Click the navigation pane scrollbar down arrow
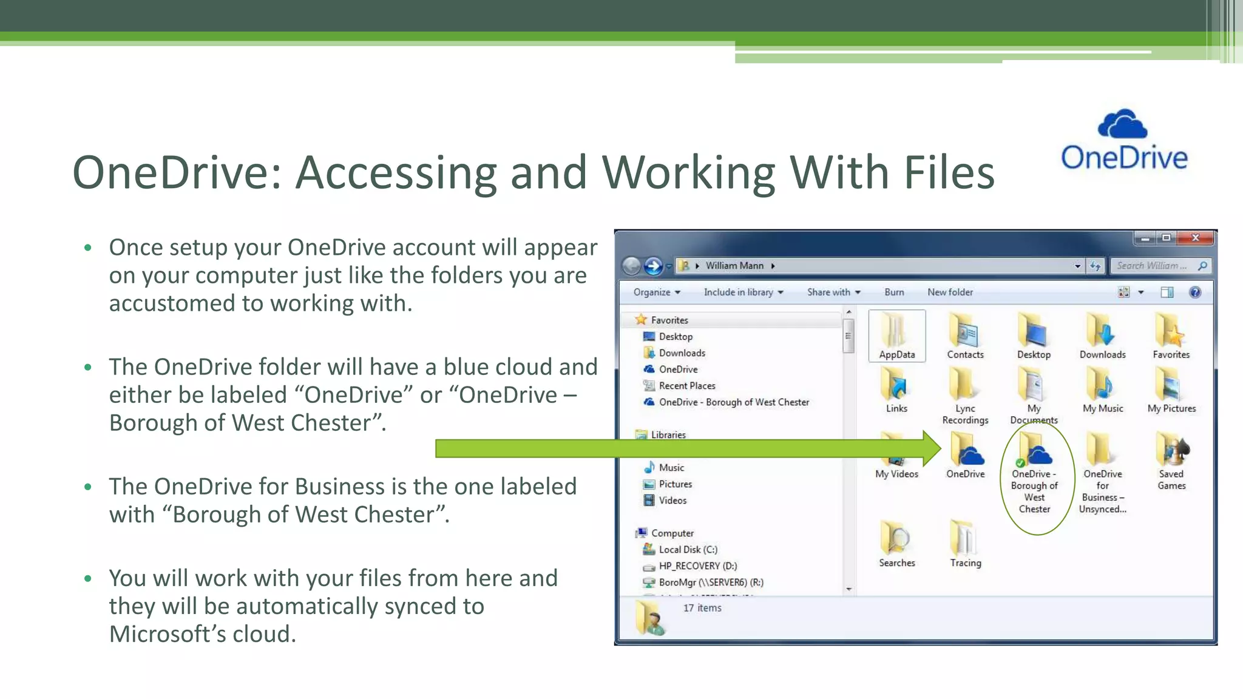 [x=849, y=589]
